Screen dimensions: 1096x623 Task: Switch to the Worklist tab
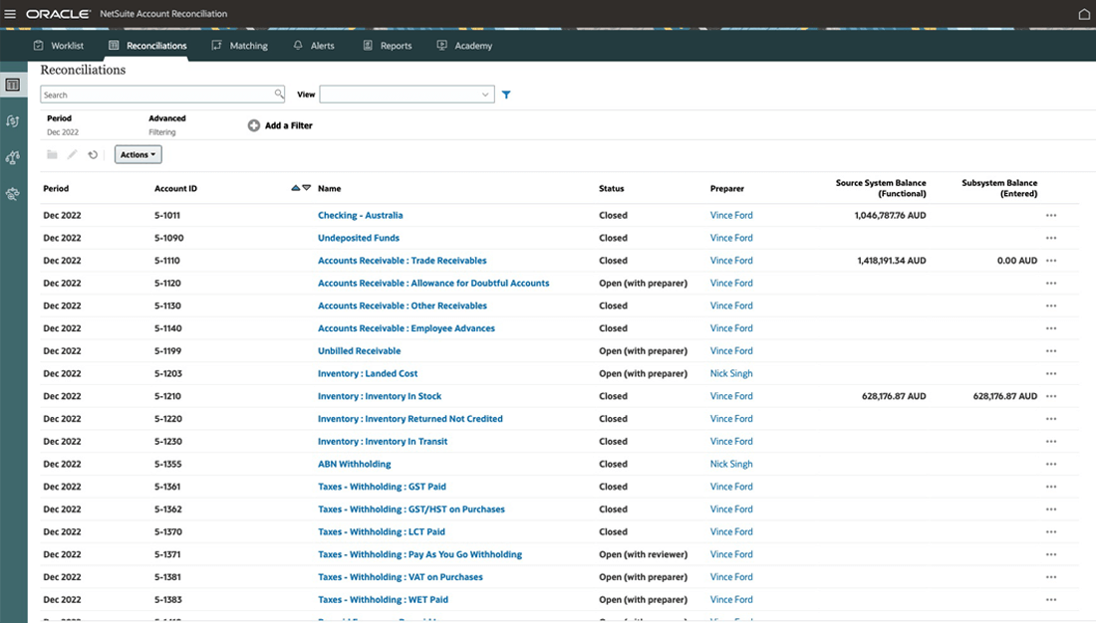click(x=59, y=46)
